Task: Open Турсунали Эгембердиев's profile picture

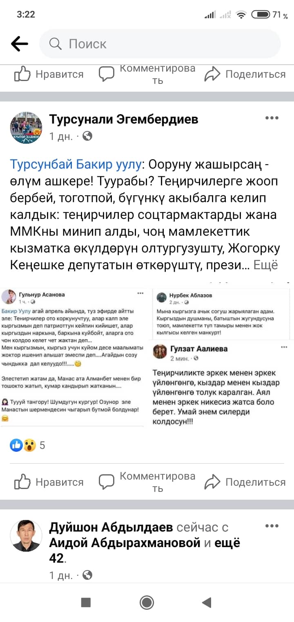Action: coord(26,128)
